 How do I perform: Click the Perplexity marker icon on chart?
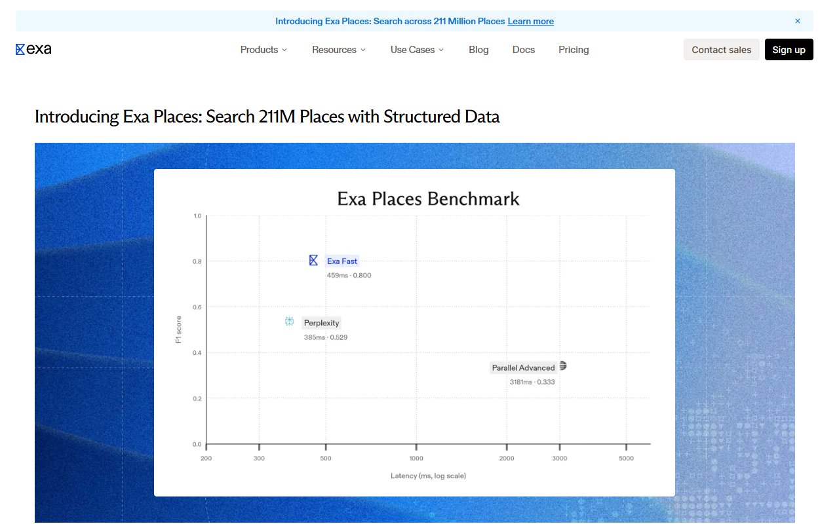(x=289, y=322)
